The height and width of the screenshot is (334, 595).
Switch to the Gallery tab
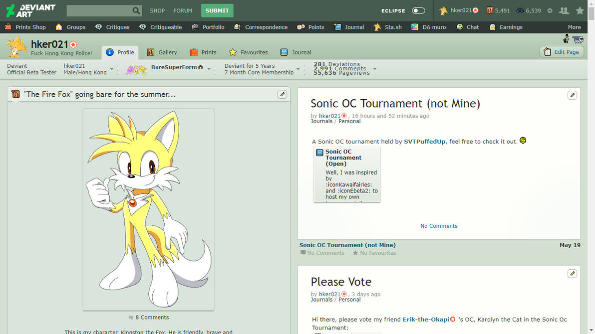click(162, 52)
